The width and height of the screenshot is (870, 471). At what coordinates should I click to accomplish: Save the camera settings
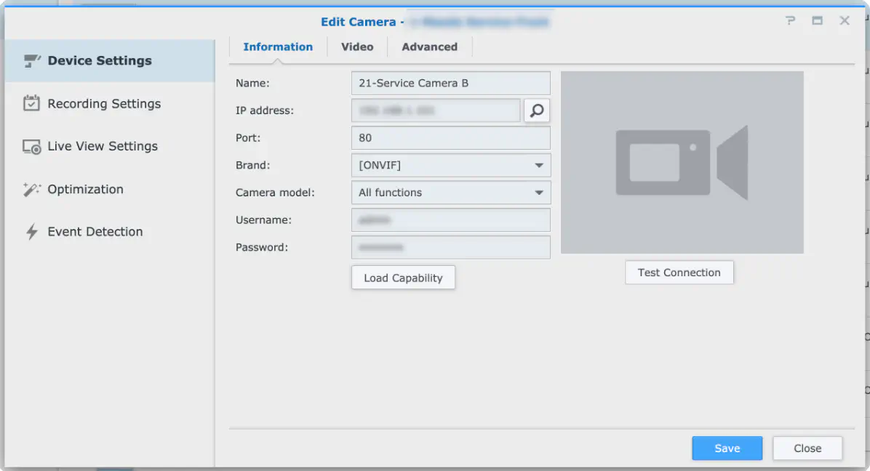pos(727,448)
